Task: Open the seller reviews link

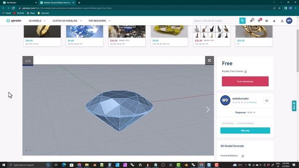Action: (251, 102)
